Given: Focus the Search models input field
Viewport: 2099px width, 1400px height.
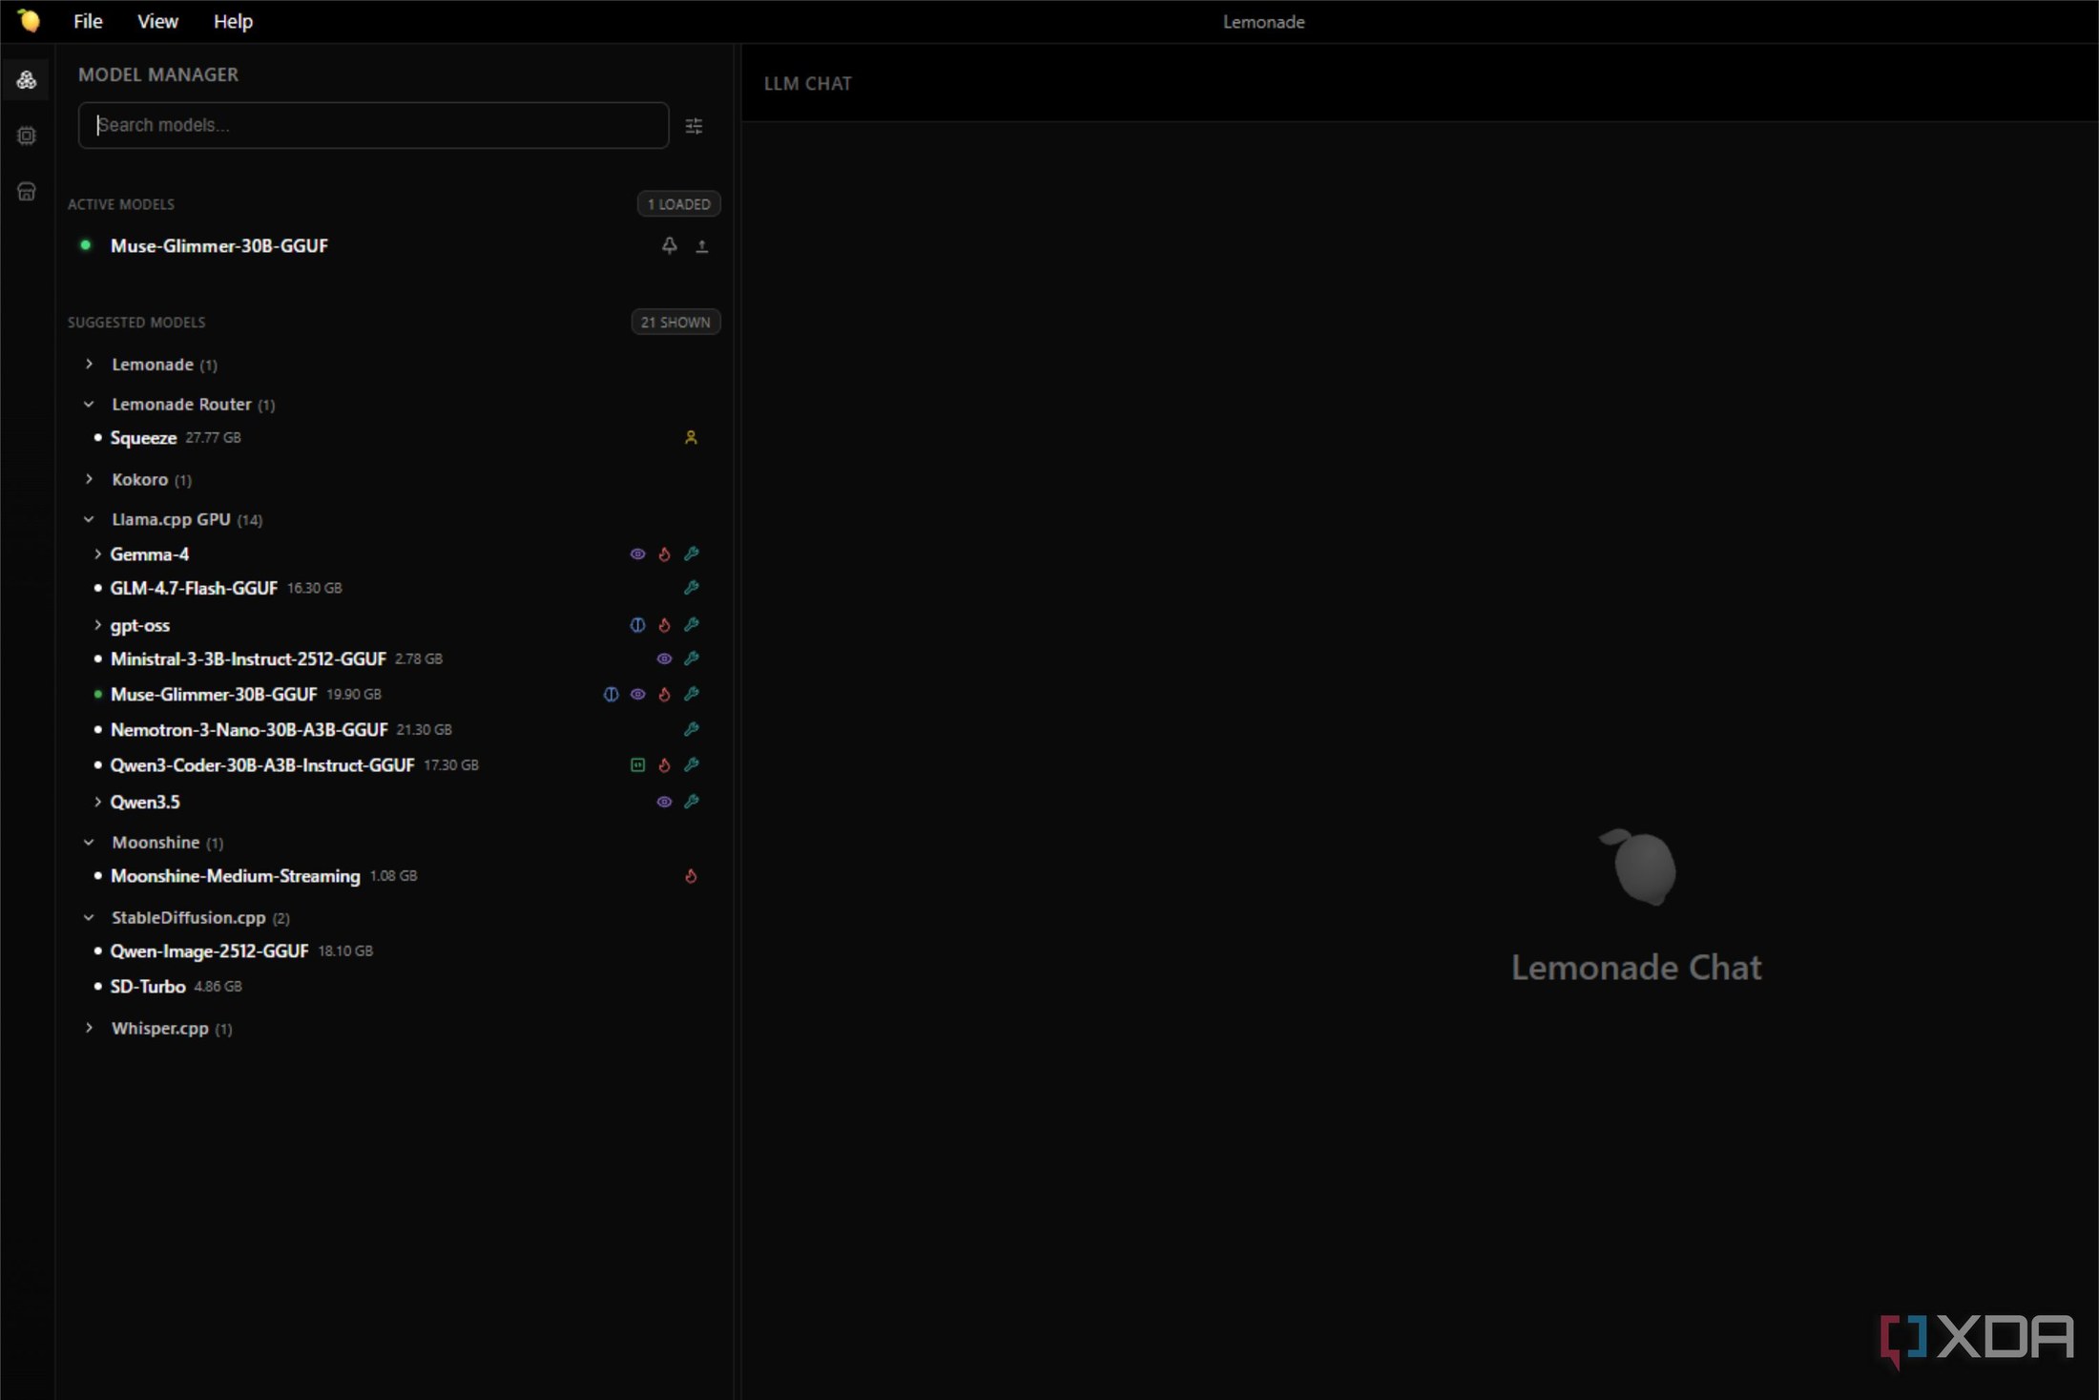Looking at the screenshot, I should pos(373,125).
